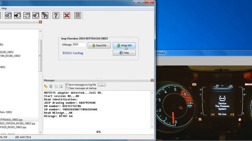
Task: Click the UID: 4AFC7E14 status bar entry
Action: click(x=23, y=137)
